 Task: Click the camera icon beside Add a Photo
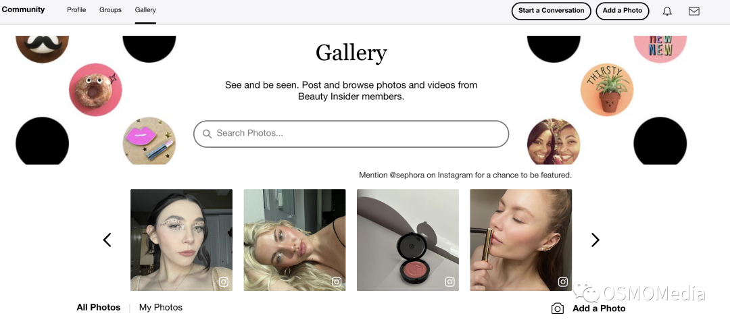[557, 308]
